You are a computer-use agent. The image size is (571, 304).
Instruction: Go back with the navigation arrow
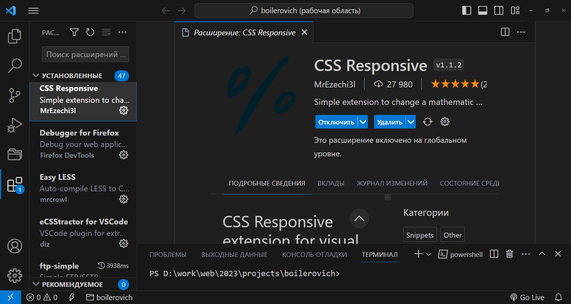(166, 11)
